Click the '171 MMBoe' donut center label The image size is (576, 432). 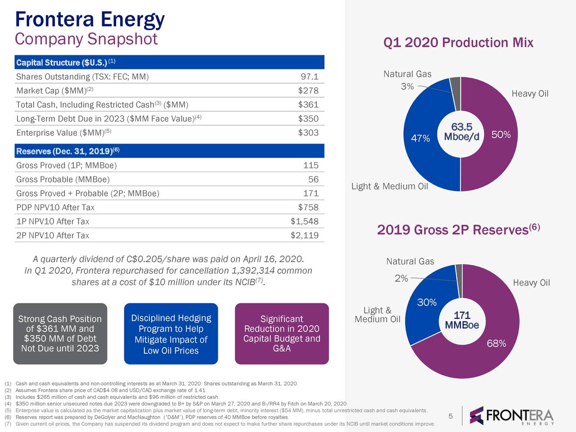462,320
